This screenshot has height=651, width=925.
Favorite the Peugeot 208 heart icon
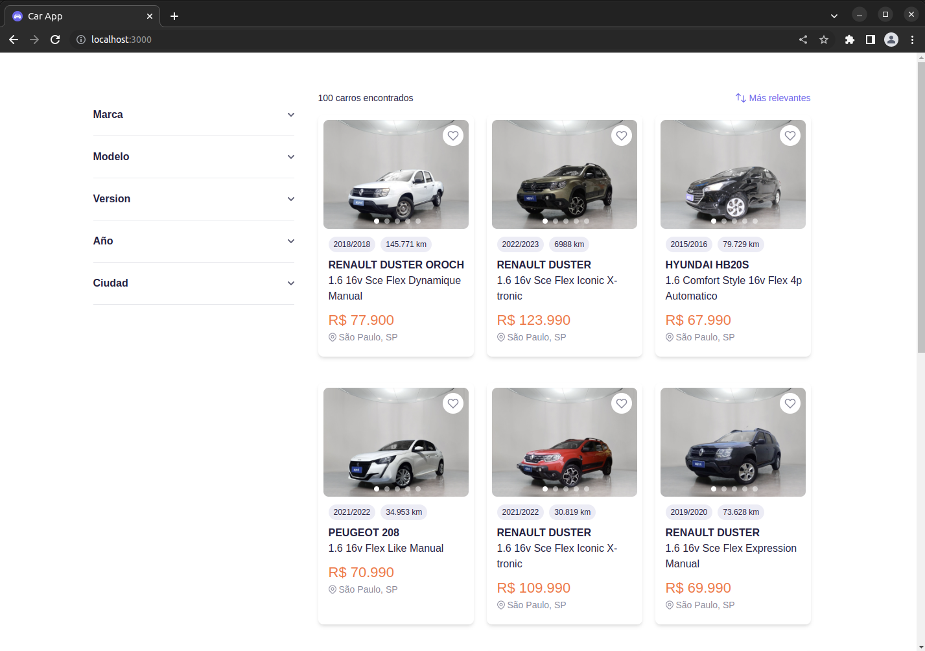(453, 403)
